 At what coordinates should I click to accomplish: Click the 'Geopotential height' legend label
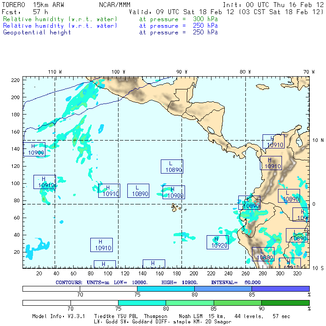click(37, 32)
